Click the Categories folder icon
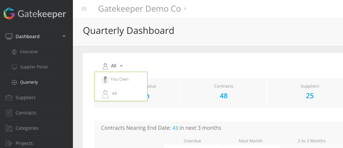This screenshot has height=148, width=343. pos(9,128)
